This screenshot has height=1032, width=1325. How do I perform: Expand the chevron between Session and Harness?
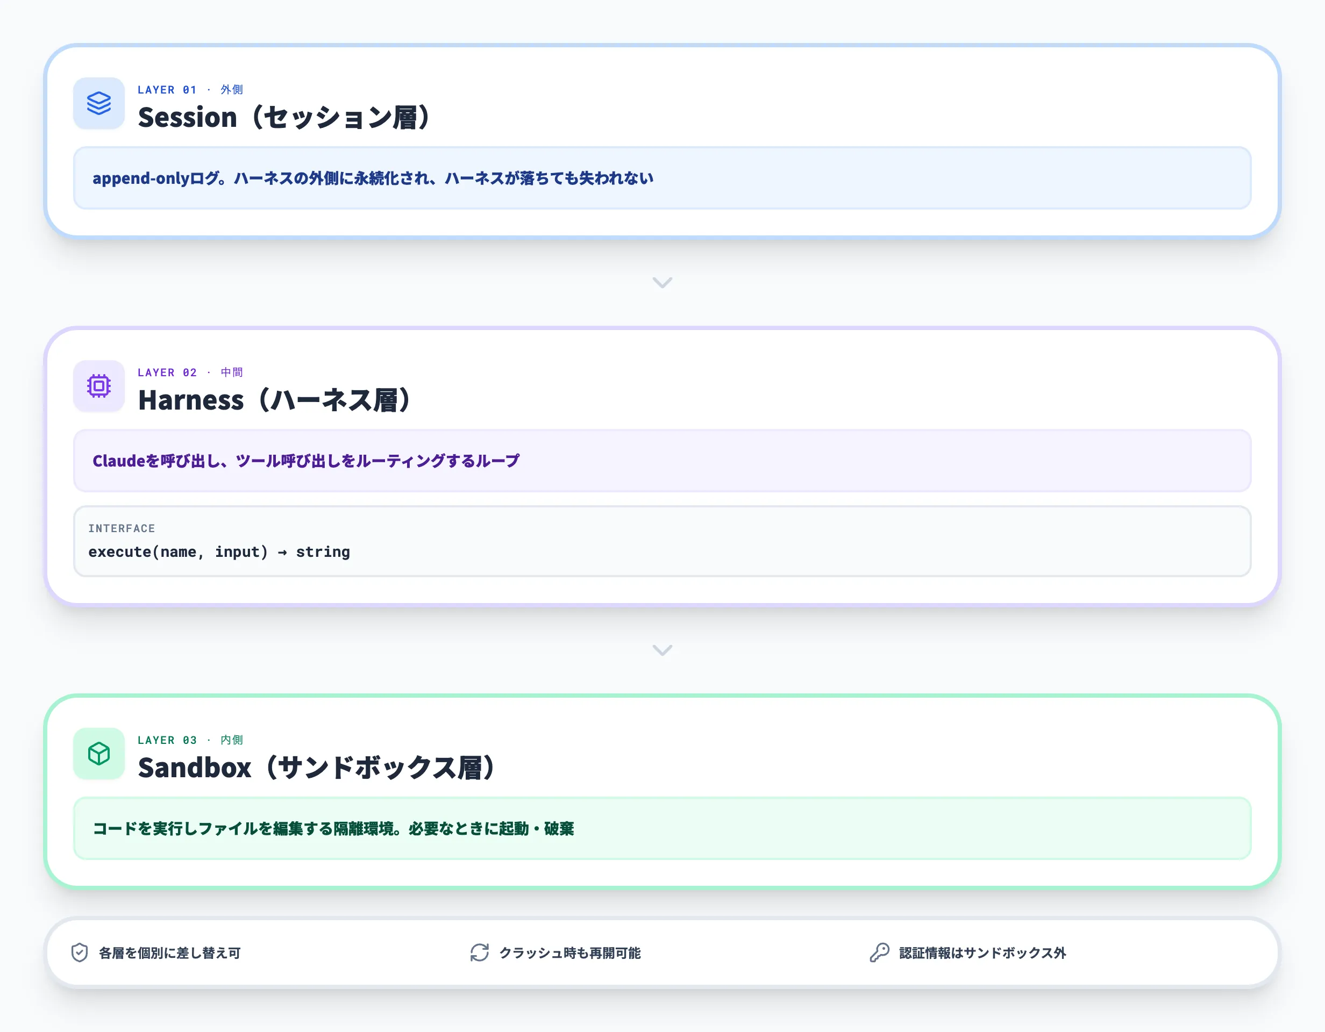point(662,283)
